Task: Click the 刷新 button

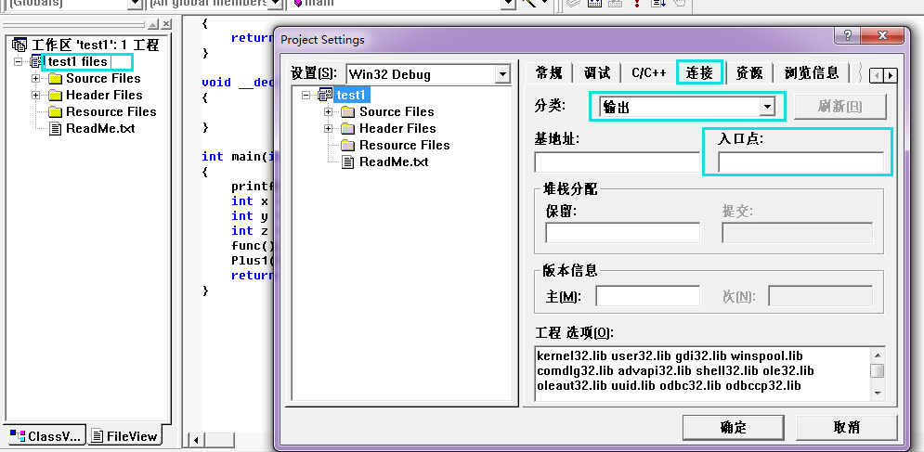Action: tap(839, 107)
